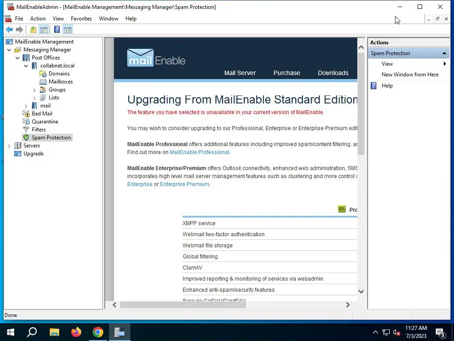Click the Spam Protection shield icon
The height and width of the screenshot is (341, 454).
pos(26,138)
